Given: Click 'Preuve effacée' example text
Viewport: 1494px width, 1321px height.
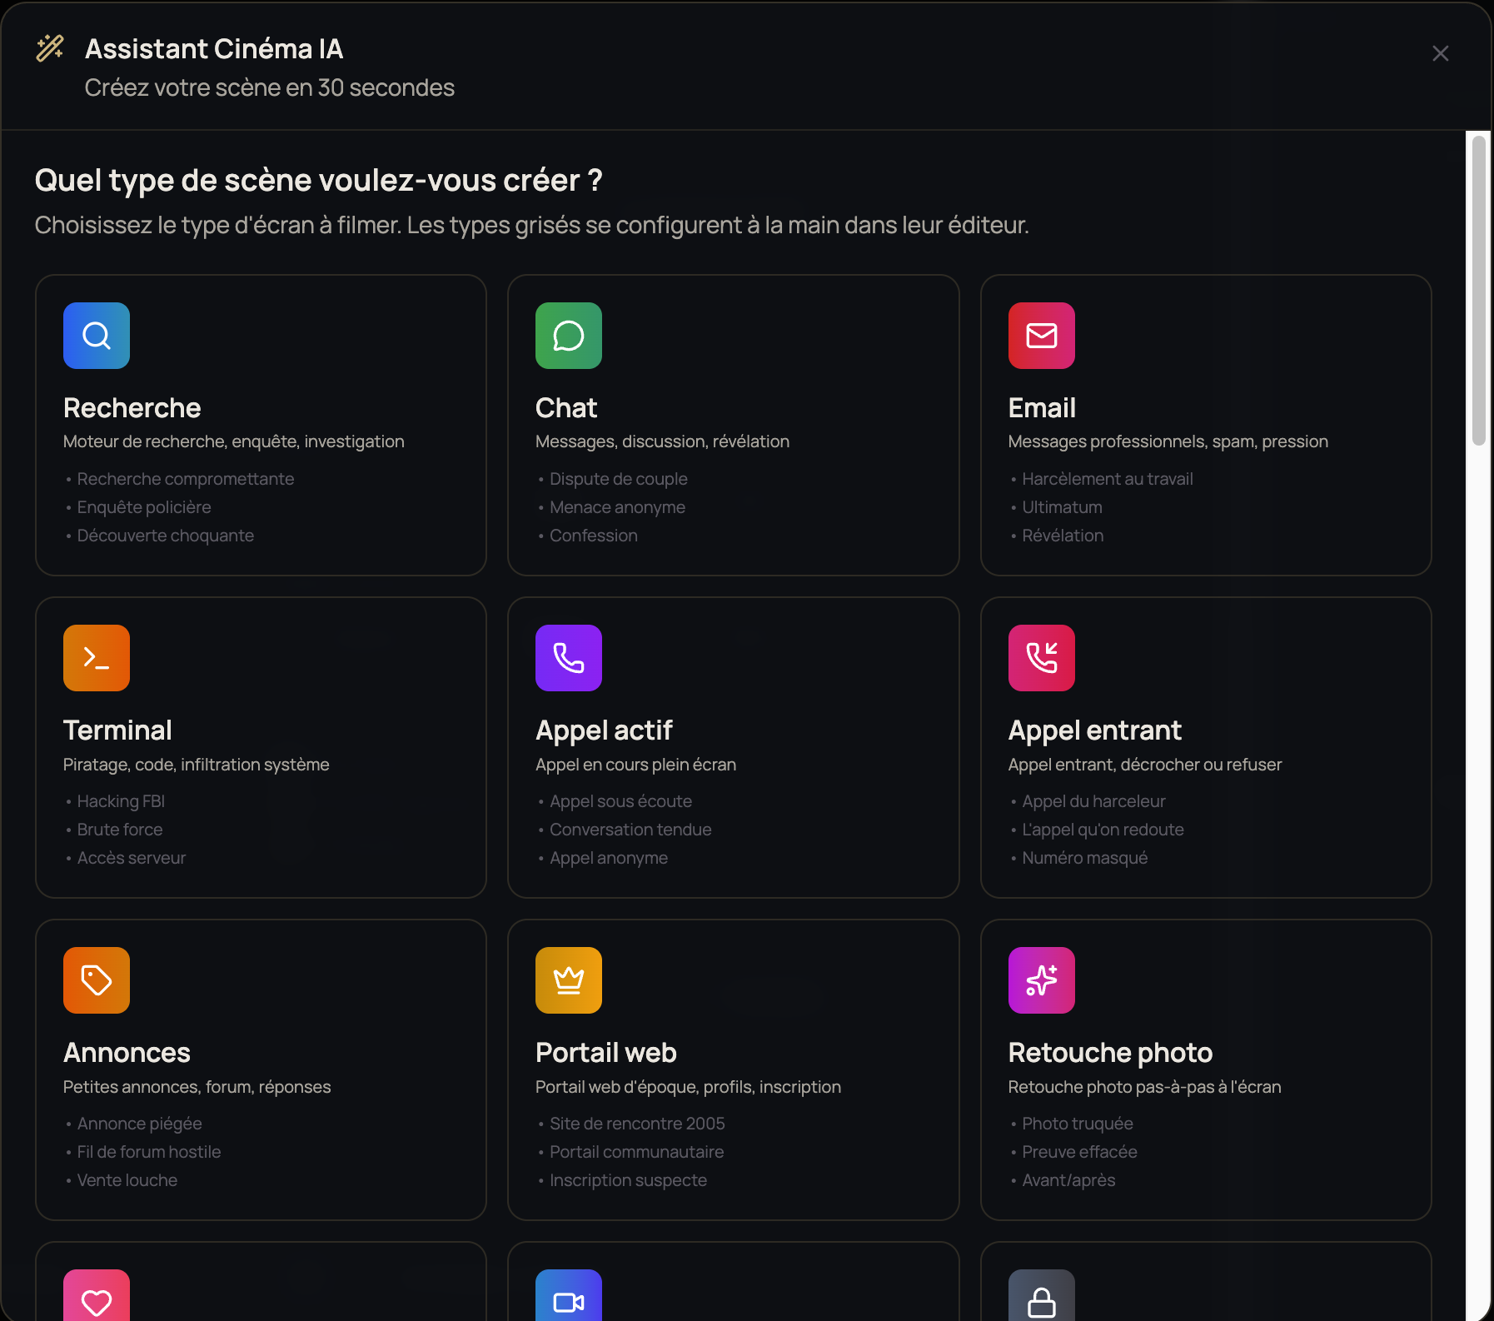Looking at the screenshot, I should point(1079,1152).
